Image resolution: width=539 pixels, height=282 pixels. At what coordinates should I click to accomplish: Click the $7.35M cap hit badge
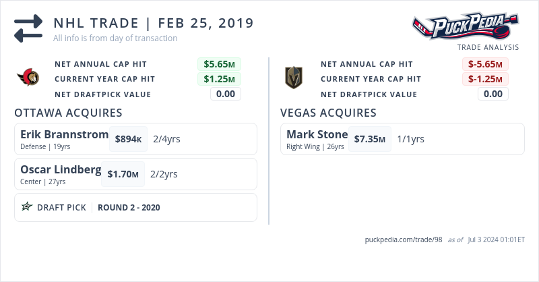click(x=370, y=139)
